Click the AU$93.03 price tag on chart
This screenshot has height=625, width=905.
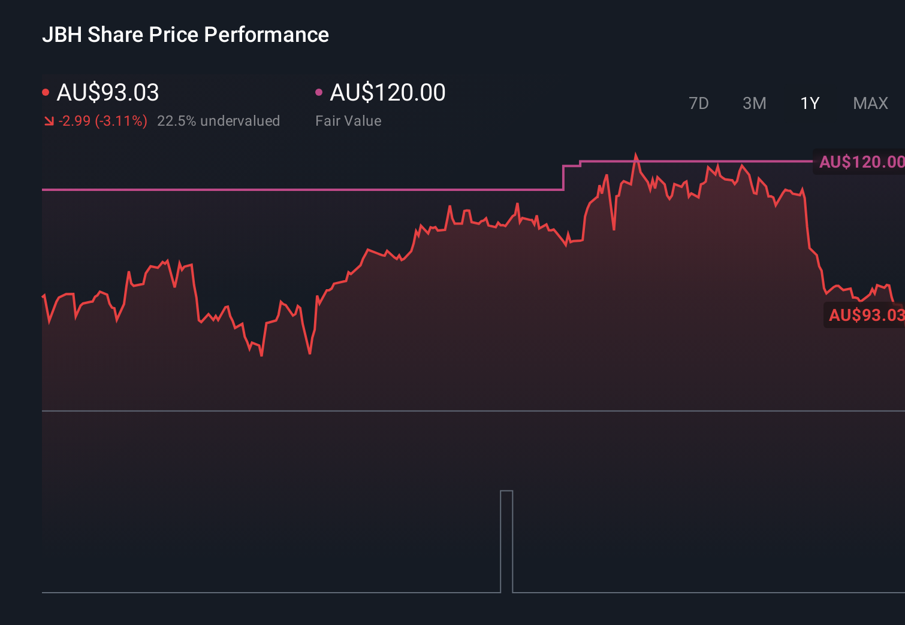point(865,315)
